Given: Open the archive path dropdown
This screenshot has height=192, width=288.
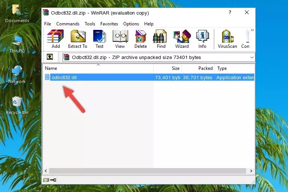Looking at the screenshot, I should coord(252,58).
